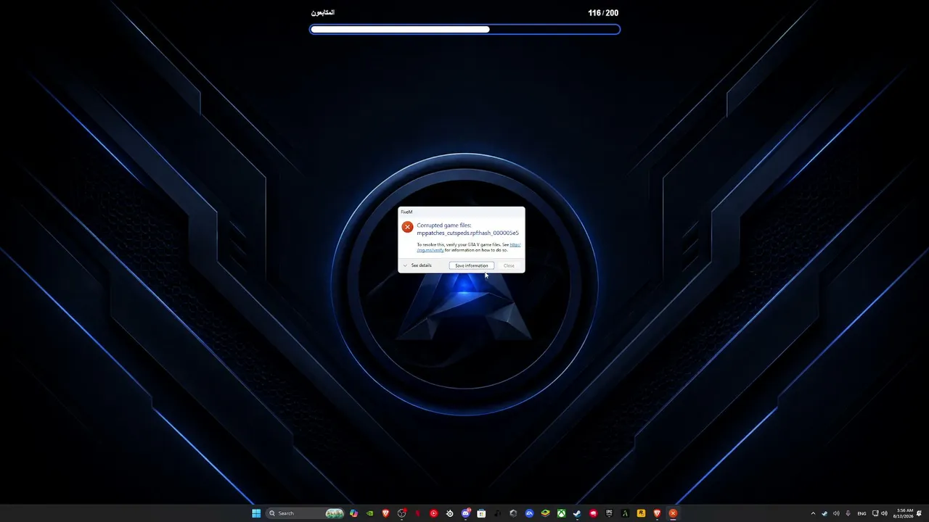Click the microphone icon in system tray
The width and height of the screenshot is (929, 522).
pyautogui.click(x=848, y=513)
